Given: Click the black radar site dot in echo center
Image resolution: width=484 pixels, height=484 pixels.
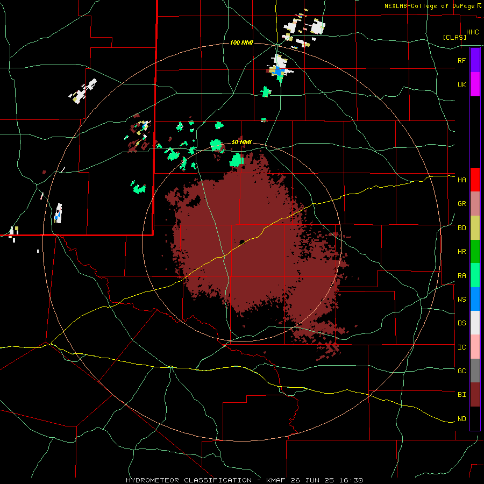Looking at the screenshot, I should click(x=242, y=242).
